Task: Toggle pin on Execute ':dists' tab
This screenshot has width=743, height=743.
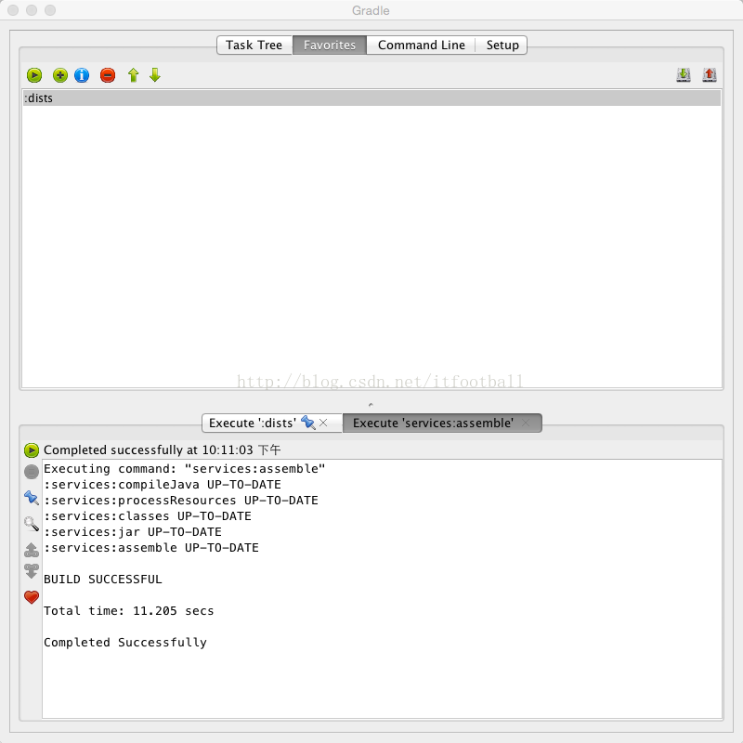Action: click(308, 423)
